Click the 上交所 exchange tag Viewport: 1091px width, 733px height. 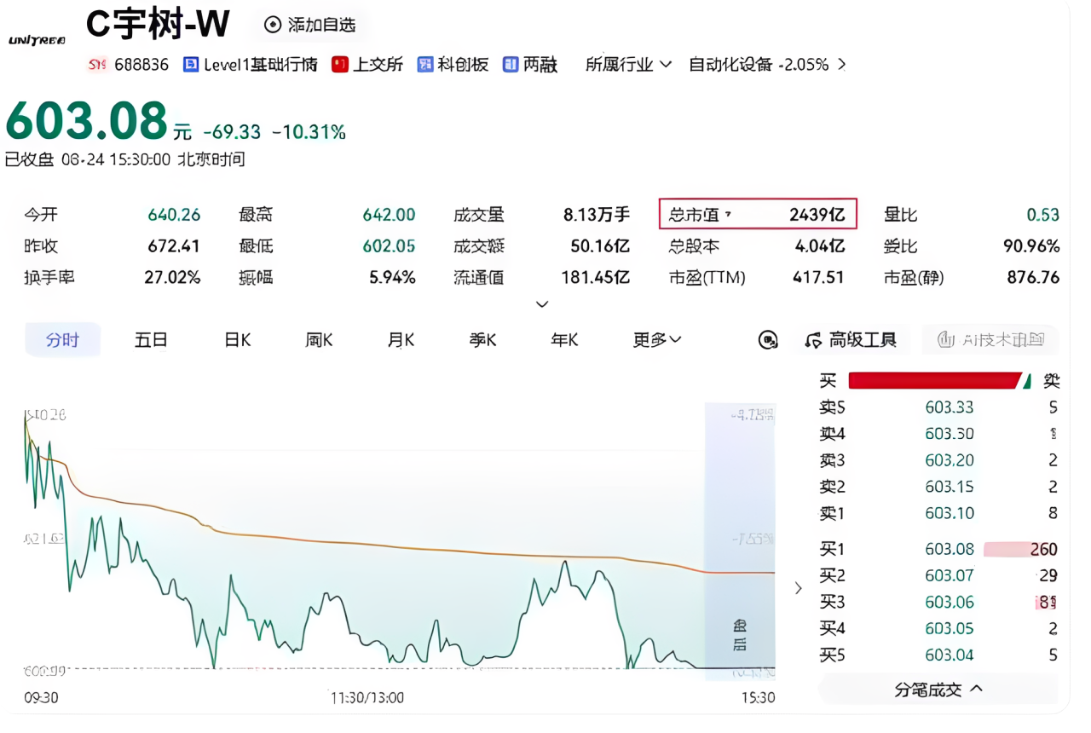(x=367, y=65)
